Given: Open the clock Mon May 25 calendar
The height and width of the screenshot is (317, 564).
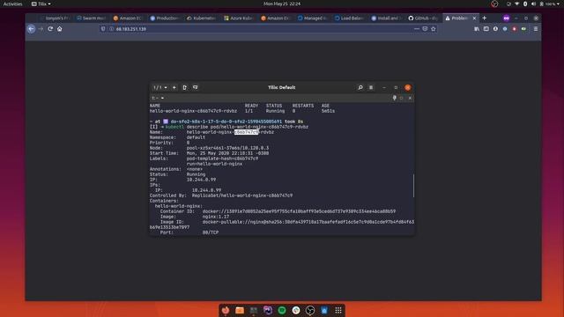Looking at the screenshot, I should 282,4.
